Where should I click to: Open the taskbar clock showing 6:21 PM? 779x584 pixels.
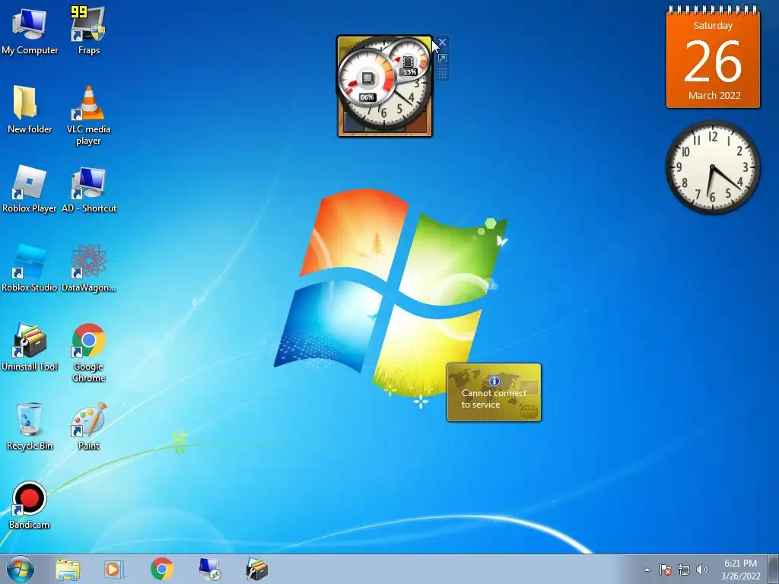click(x=740, y=570)
